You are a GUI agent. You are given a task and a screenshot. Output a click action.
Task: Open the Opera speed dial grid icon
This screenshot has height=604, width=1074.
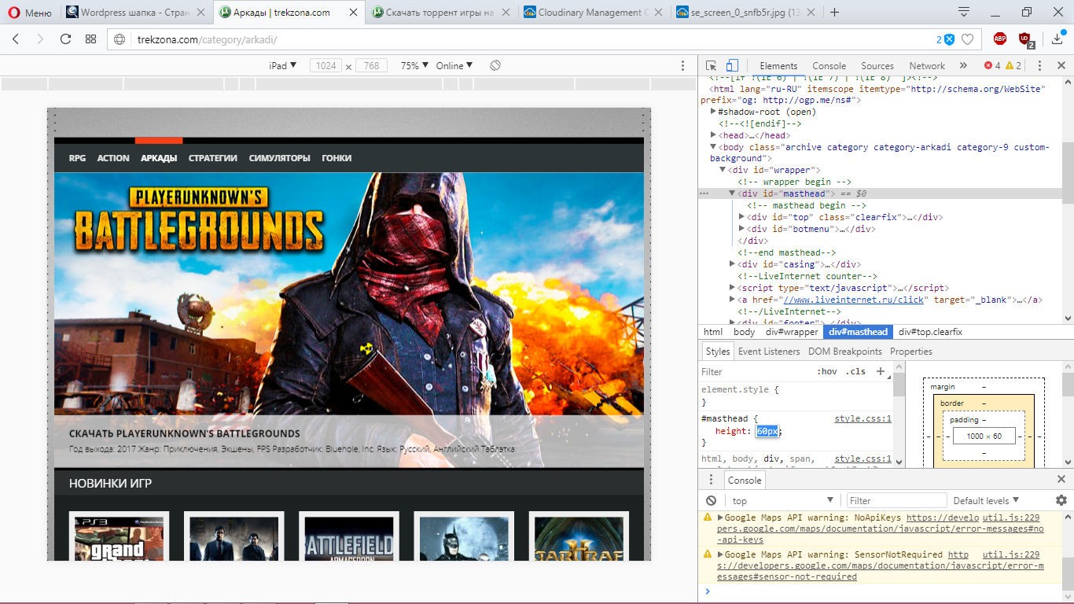pos(90,39)
